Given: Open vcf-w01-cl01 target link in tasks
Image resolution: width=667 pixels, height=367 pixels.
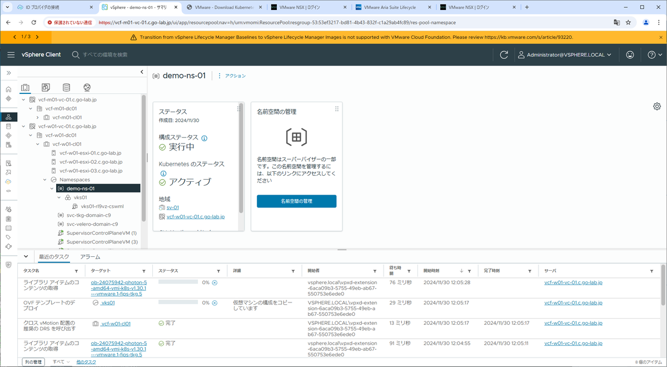Looking at the screenshot, I should [x=116, y=323].
